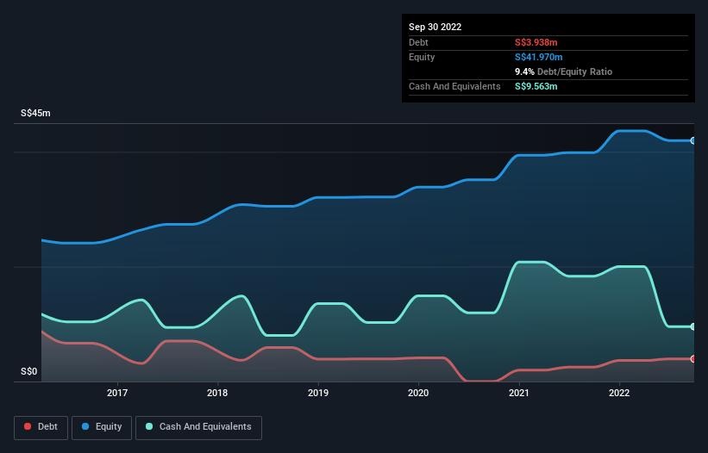The height and width of the screenshot is (453, 708).
Task: Click the S$45m y-axis label
Action: [35, 113]
